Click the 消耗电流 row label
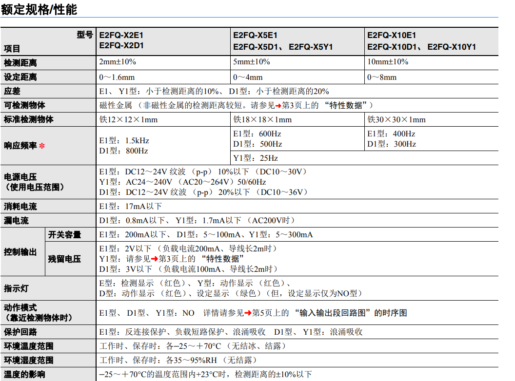 [x=20, y=207]
